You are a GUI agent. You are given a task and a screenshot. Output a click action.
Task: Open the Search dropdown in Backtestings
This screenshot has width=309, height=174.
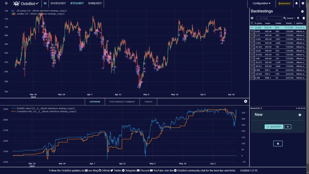[x=291, y=18]
